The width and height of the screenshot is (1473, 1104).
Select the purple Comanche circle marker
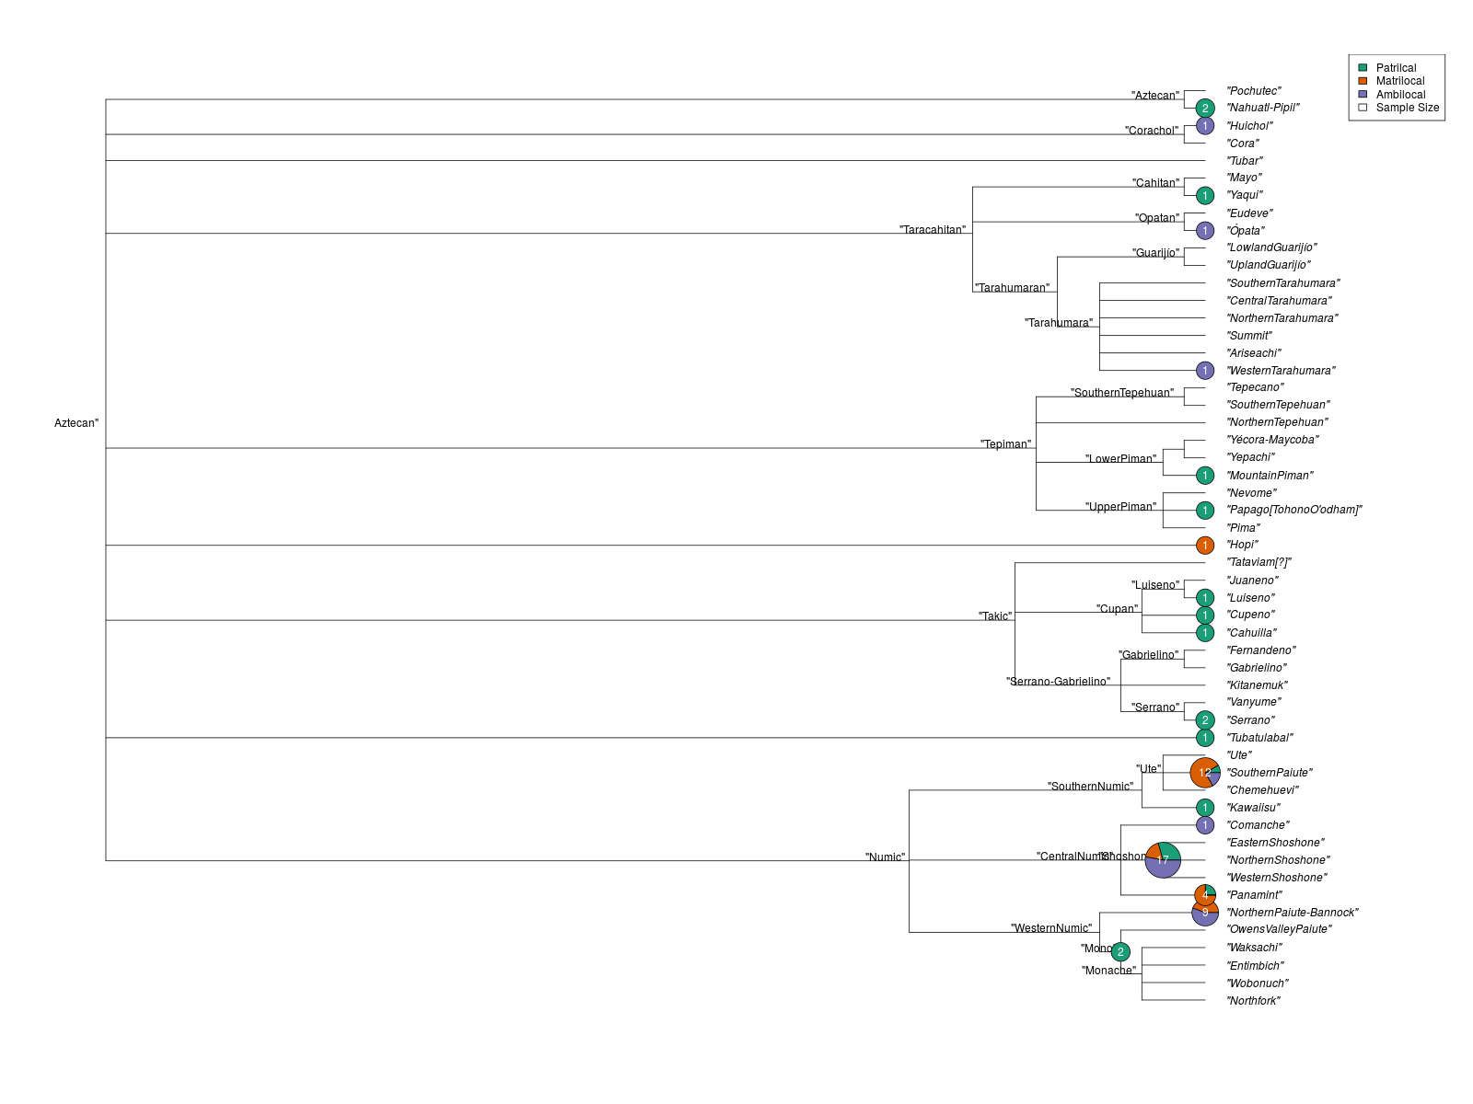point(1204,825)
